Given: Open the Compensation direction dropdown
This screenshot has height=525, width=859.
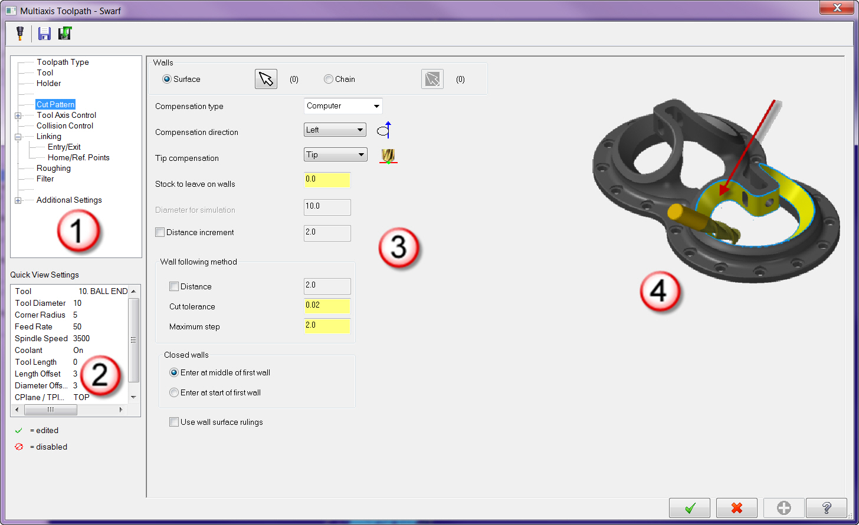Looking at the screenshot, I should 335,130.
